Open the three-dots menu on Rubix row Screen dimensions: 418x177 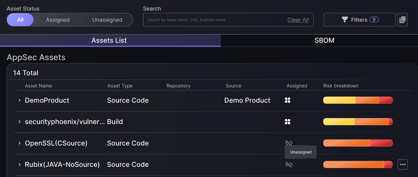(x=403, y=164)
